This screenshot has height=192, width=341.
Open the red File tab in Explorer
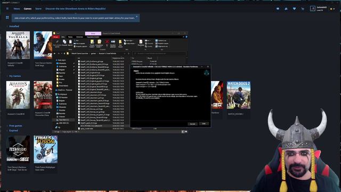pos(56,37)
